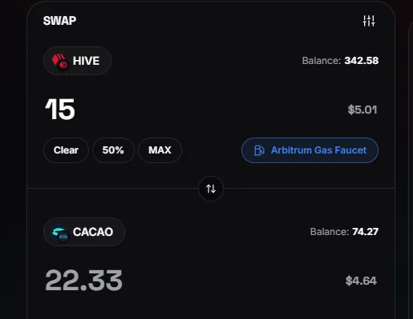The image size is (413, 319).
Task: Clear the entered amount
Action: point(66,150)
